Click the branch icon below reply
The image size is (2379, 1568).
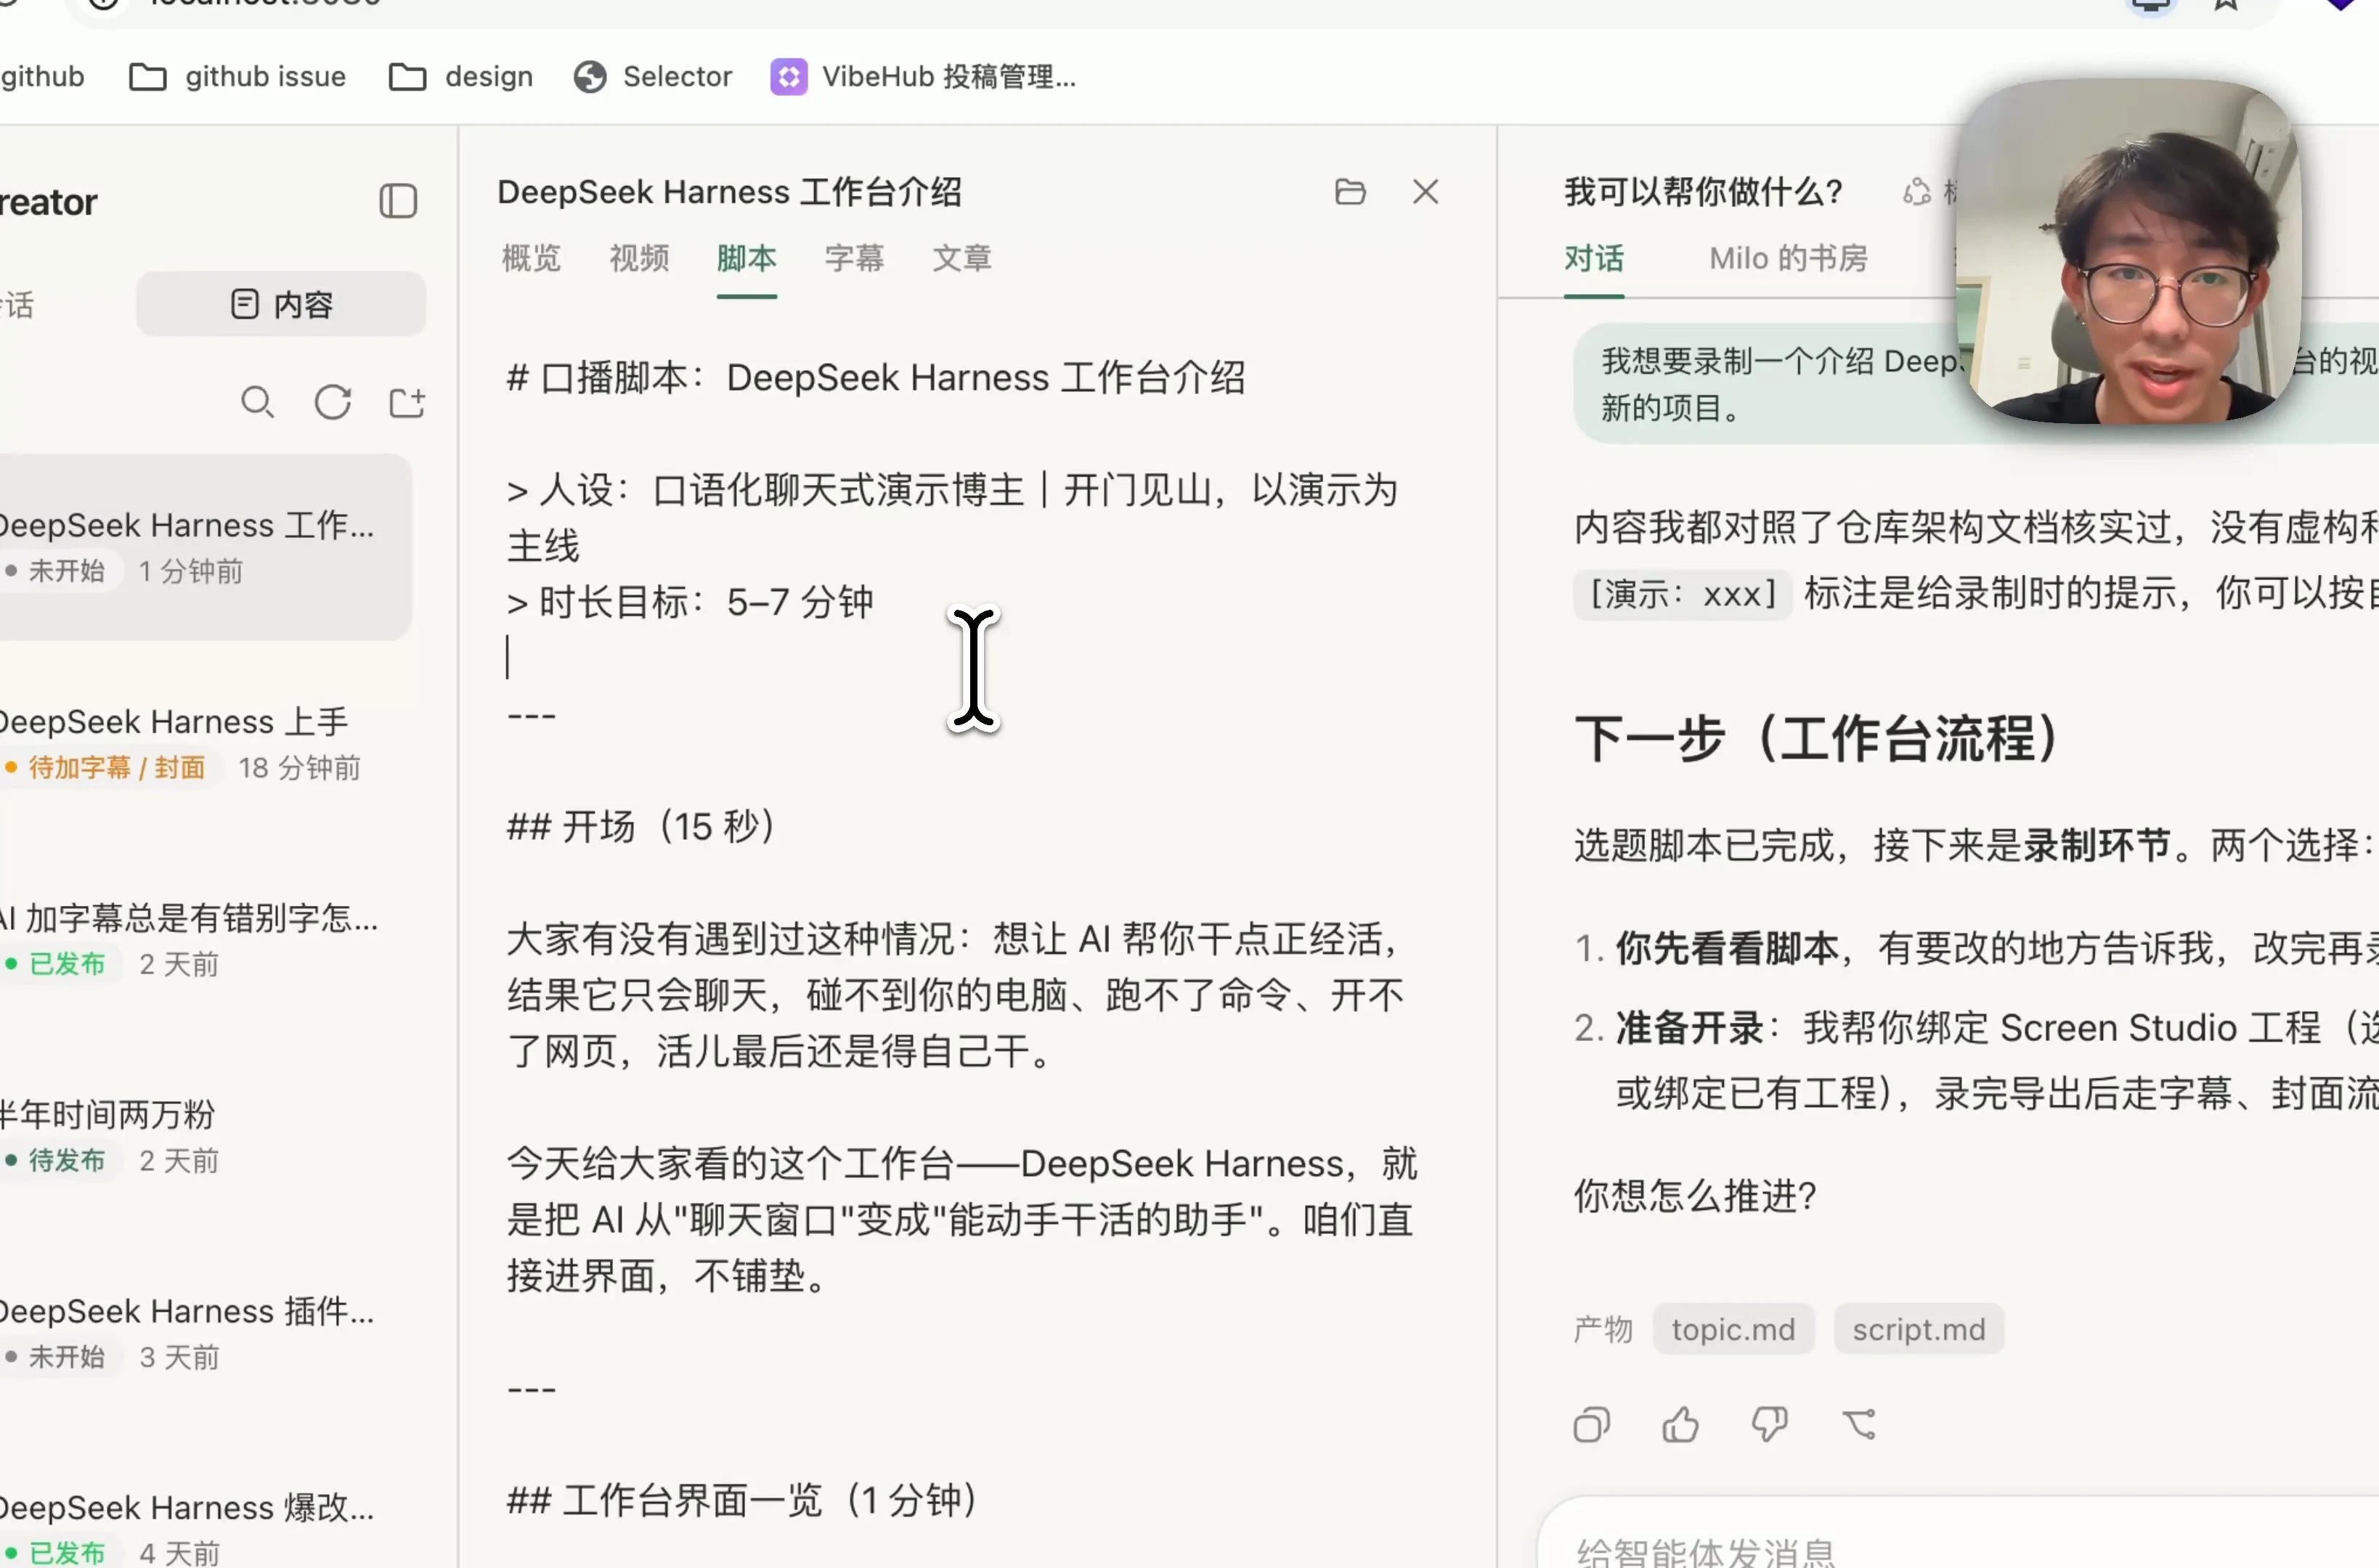[1859, 1424]
